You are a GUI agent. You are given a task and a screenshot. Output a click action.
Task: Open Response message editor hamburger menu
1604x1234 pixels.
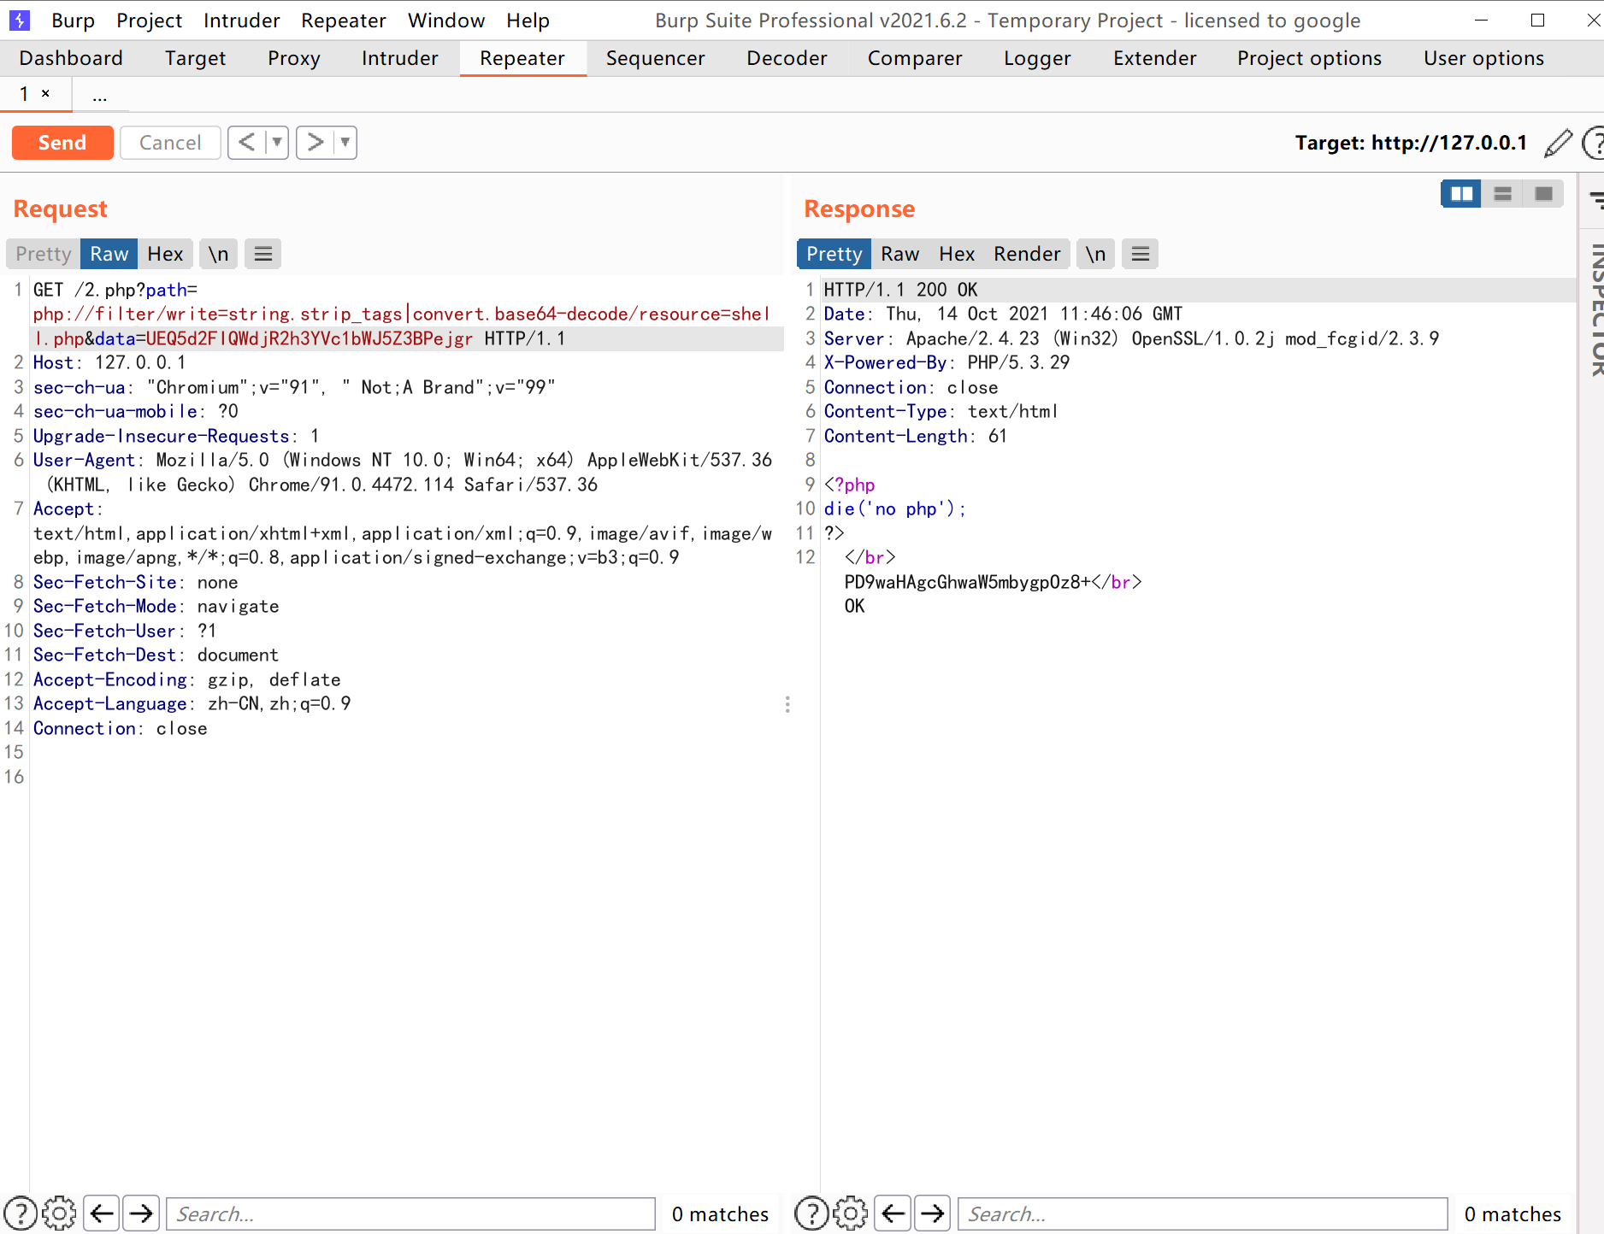1141,254
